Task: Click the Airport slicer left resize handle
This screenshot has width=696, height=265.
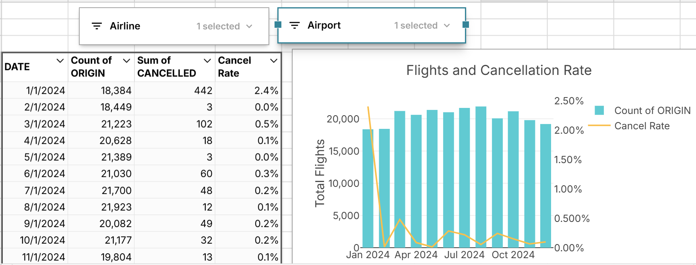Action: pos(278,25)
